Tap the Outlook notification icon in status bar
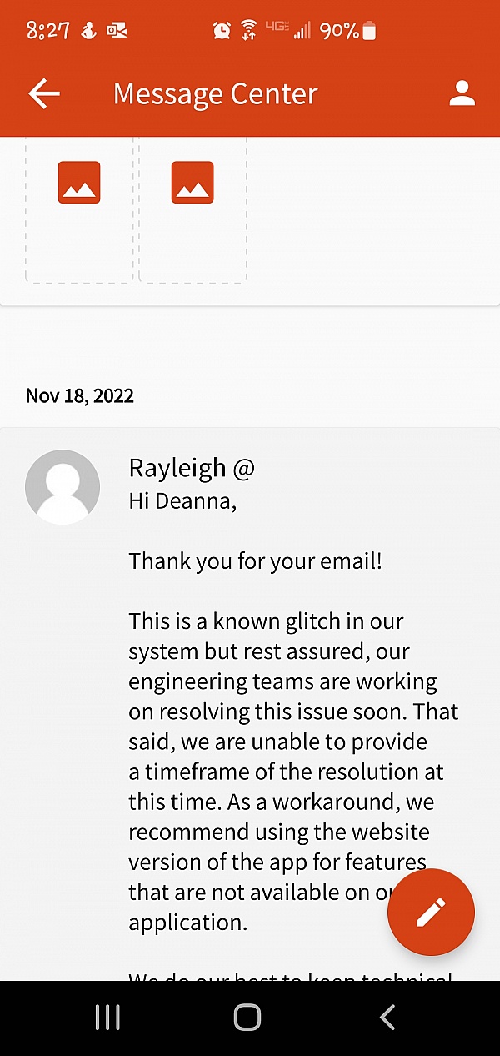 [x=117, y=31]
